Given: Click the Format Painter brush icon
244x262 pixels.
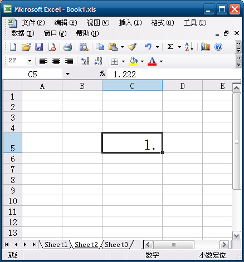Looking at the screenshot, I should pyautogui.click(x=132, y=47).
